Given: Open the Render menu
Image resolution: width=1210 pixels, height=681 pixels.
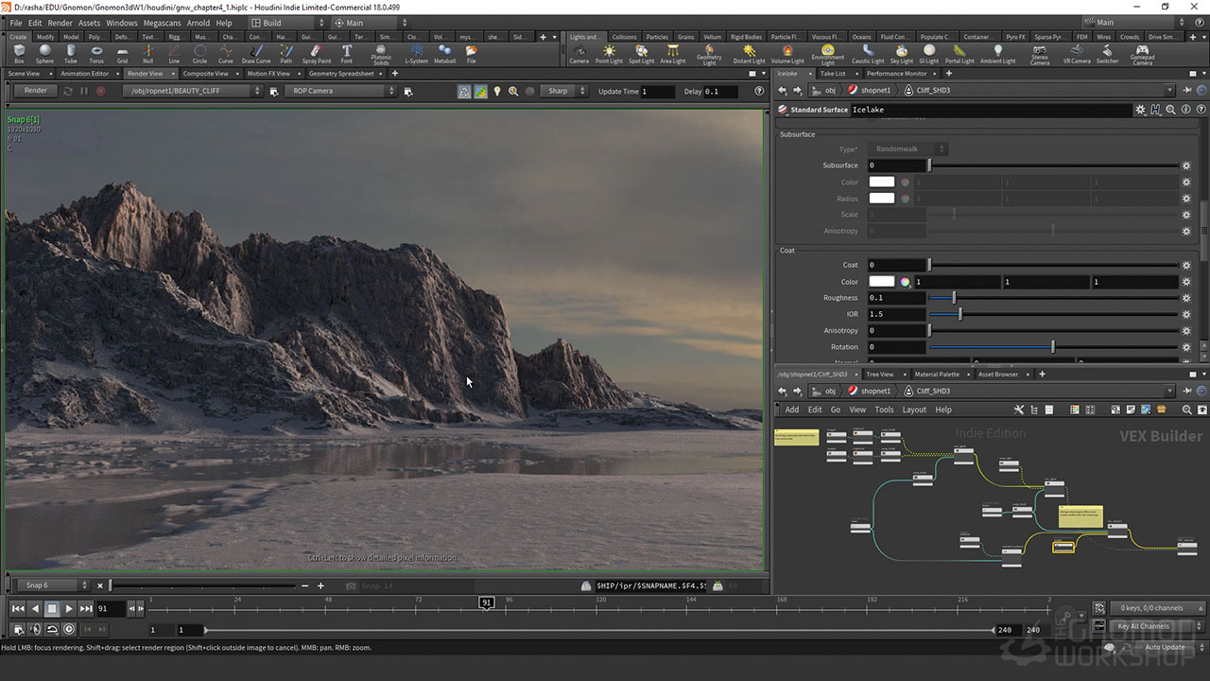Looking at the screenshot, I should (x=60, y=23).
